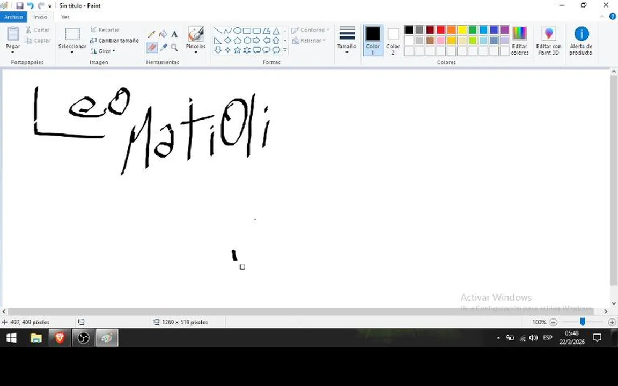618x386 pixels.
Task: Expand the Seleccionar dropdown arrow
Action: click(72, 52)
